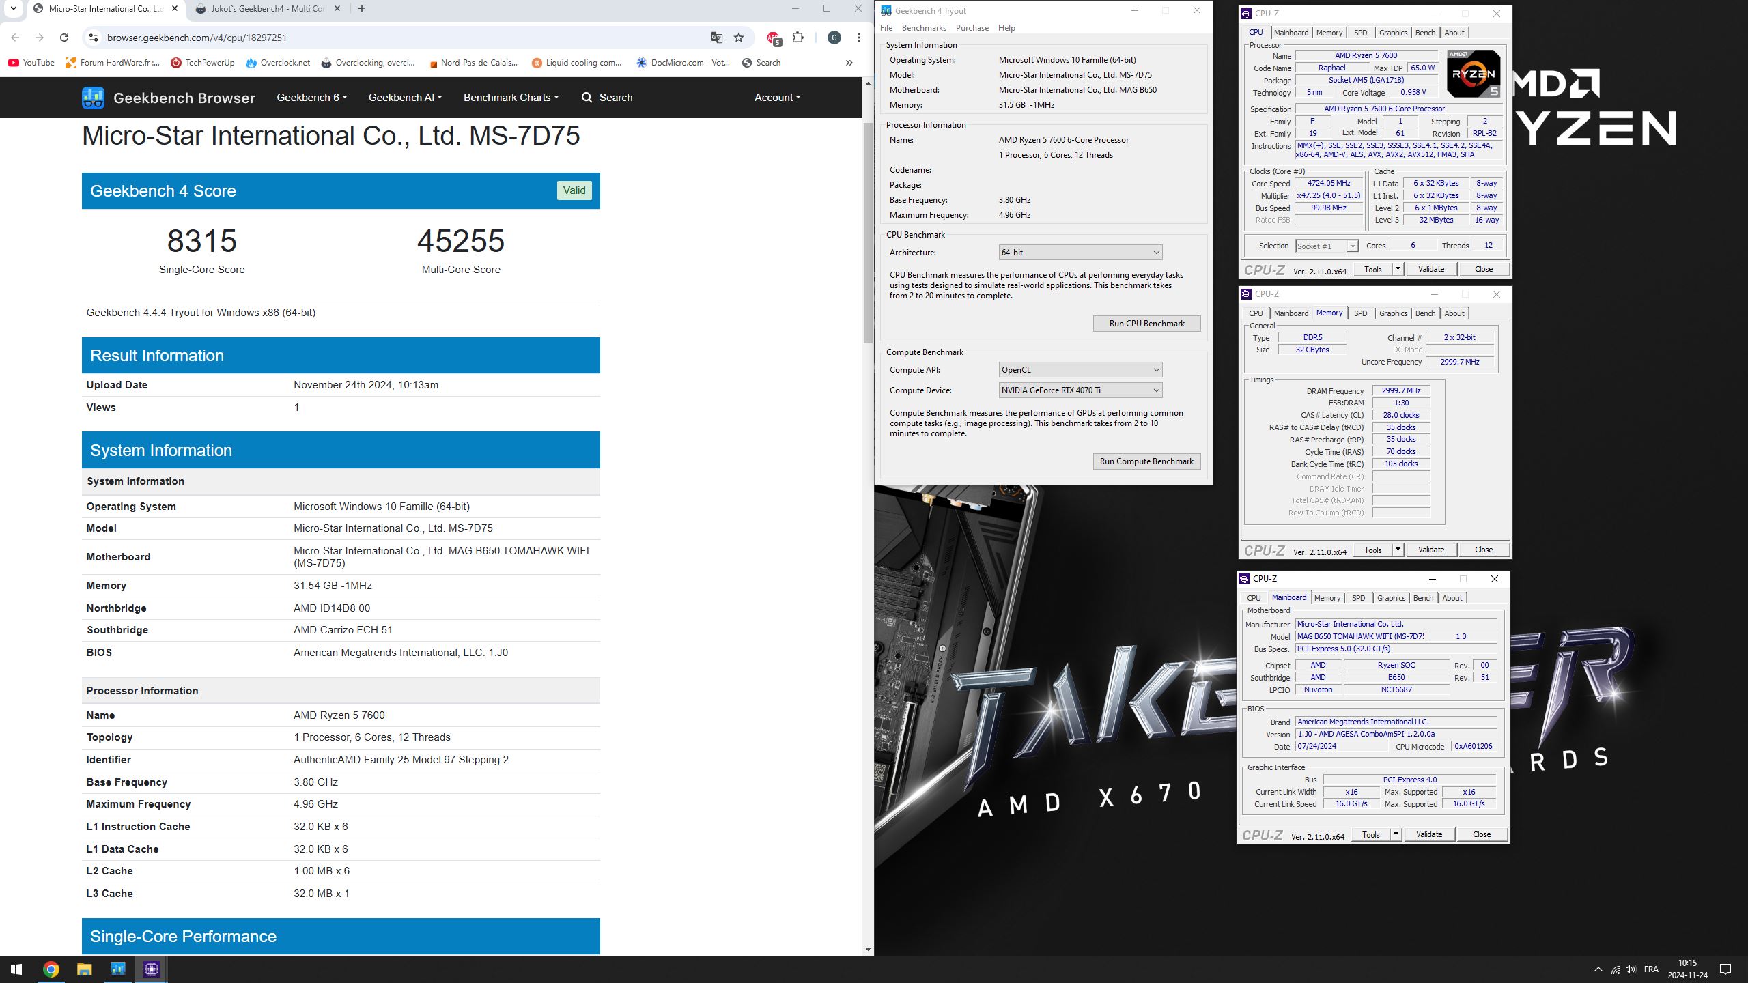Expand the Benchmark Charts menu
Viewport: 1748px width, 983px height.
click(511, 98)
